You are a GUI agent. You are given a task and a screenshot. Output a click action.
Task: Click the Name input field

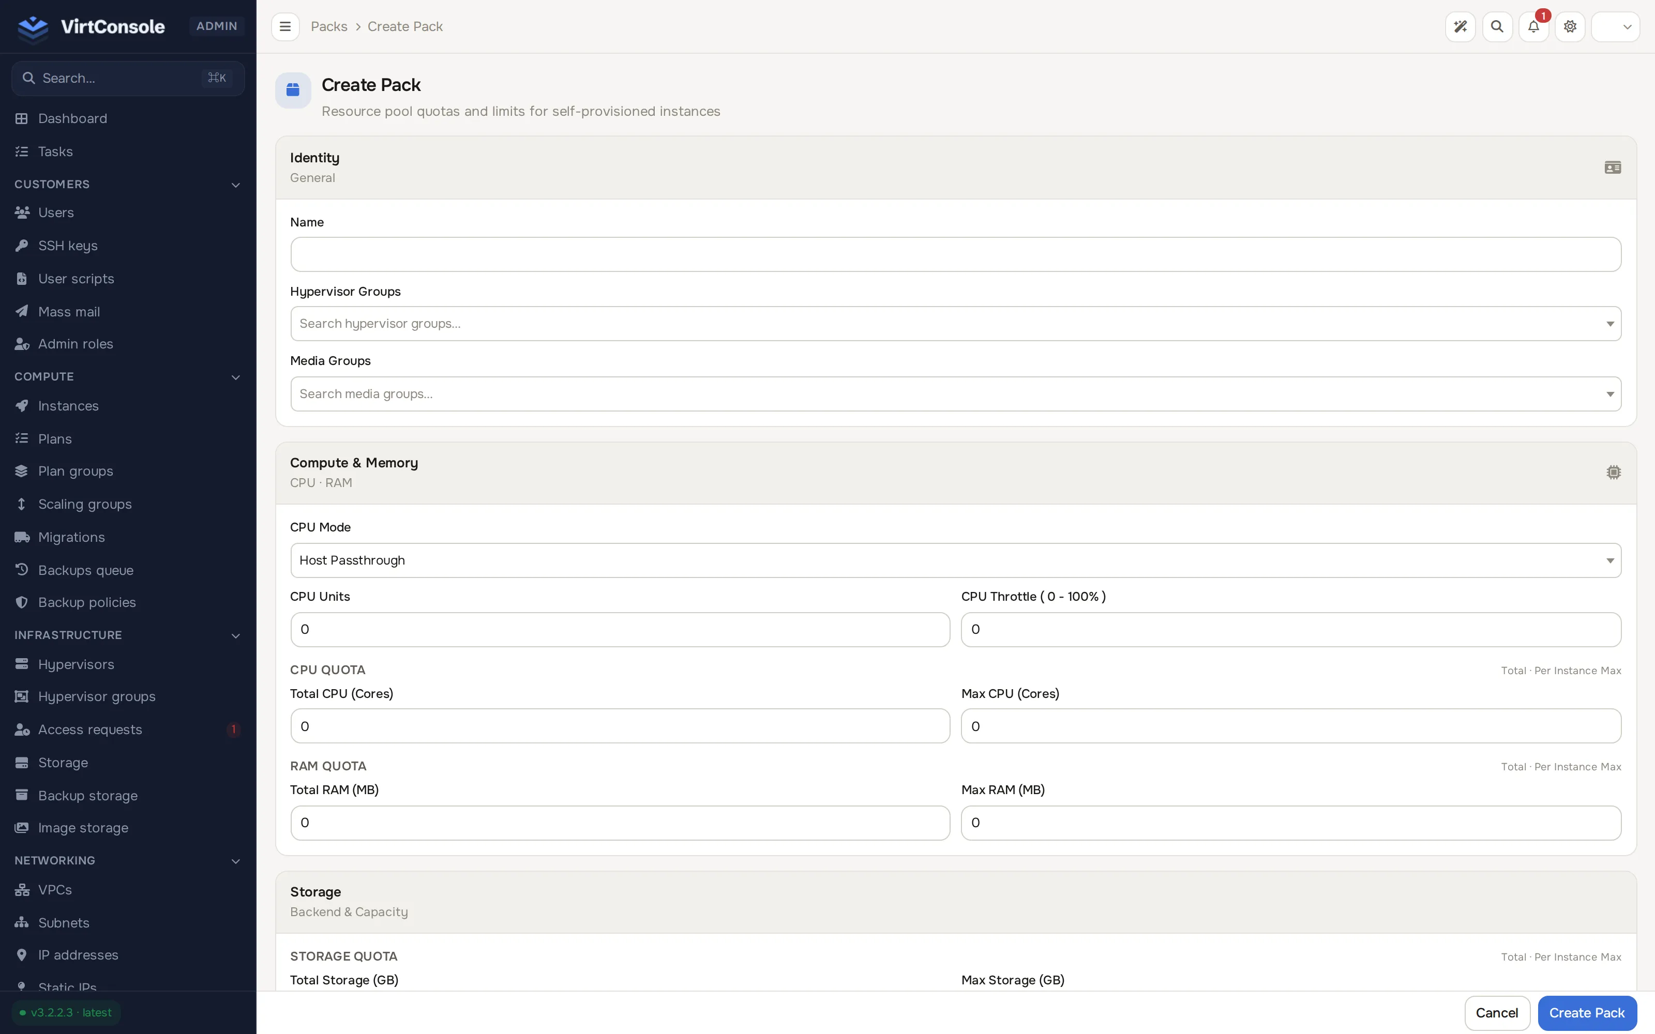[955, 254]
